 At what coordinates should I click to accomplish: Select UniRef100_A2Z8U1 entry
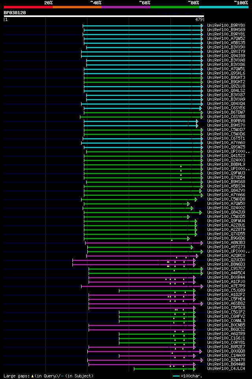(x=226, y=225)
